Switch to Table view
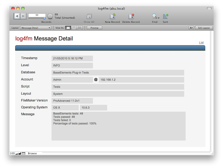 (80, 28)
